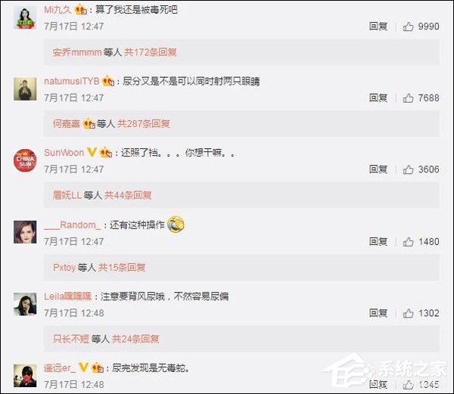Tap thumbs-up next to 1480 likes
The image size is (454, 394).
tap(408, 241)
